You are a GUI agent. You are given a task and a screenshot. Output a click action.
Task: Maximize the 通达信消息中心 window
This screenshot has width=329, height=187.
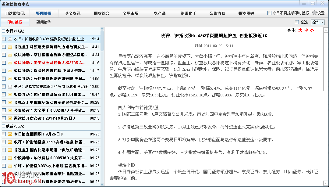point(313,3)
